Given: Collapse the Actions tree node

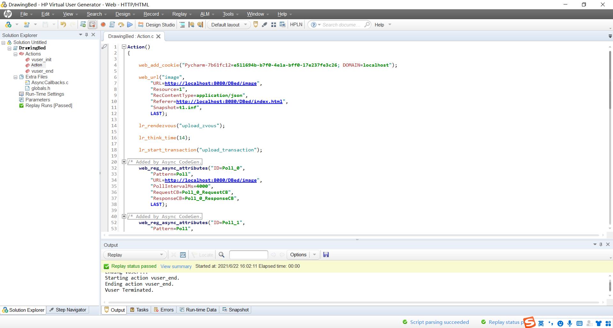Looking at the screenshot, I should [x=15, y=54].
